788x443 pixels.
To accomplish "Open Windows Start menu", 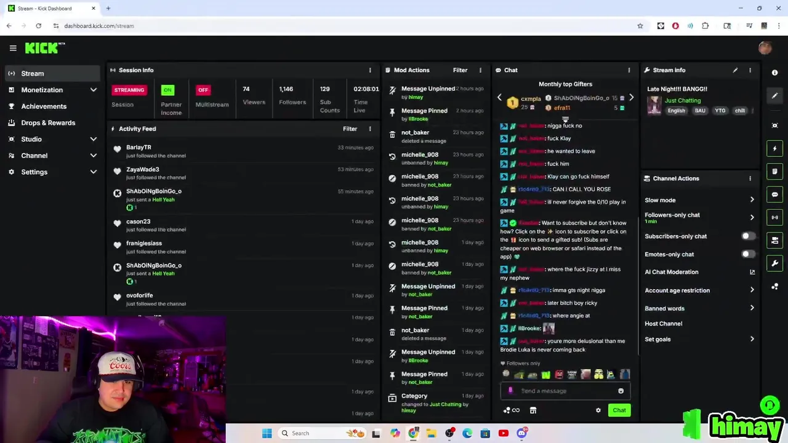I will (x=267, y=433).
